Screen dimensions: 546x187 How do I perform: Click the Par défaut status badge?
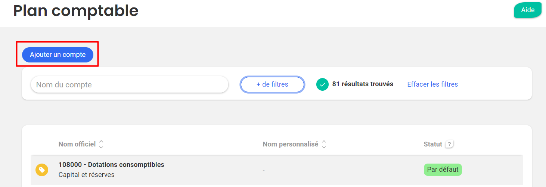[443, 170]
